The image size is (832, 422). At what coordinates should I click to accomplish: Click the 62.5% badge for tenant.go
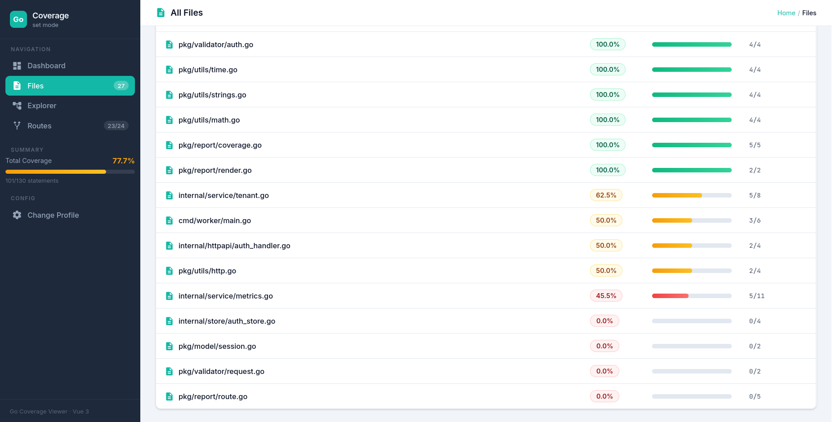tap(606, 195)
